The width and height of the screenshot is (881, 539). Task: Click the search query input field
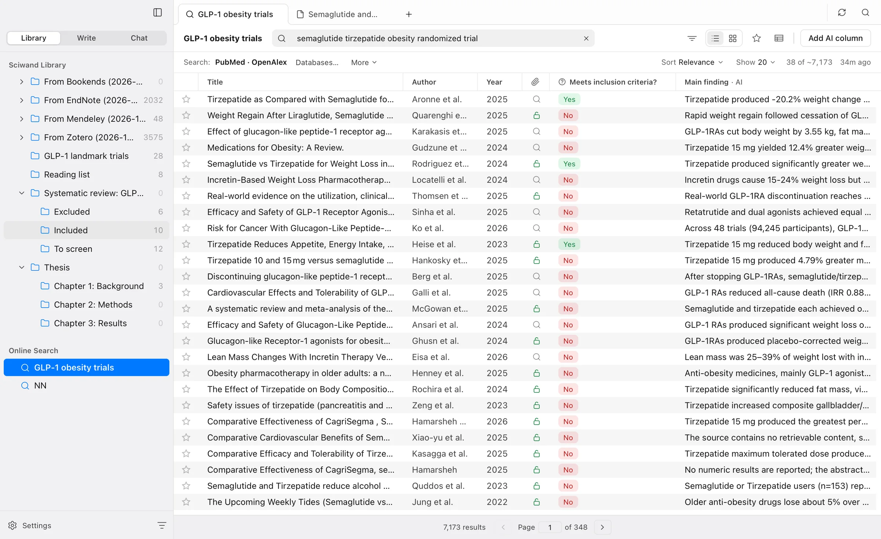433,38
